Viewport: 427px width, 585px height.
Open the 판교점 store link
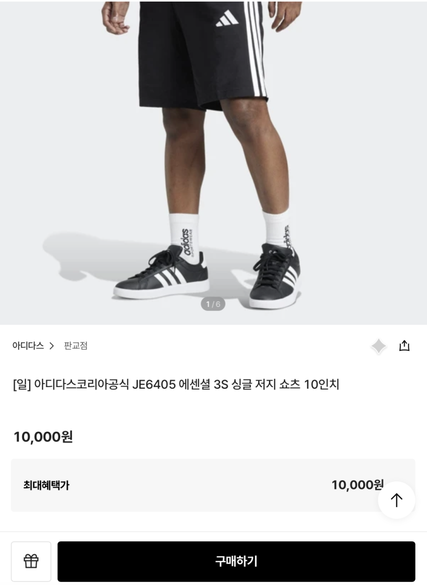[76, 346]
